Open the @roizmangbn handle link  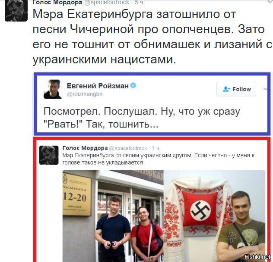click(x=85, y=94)
